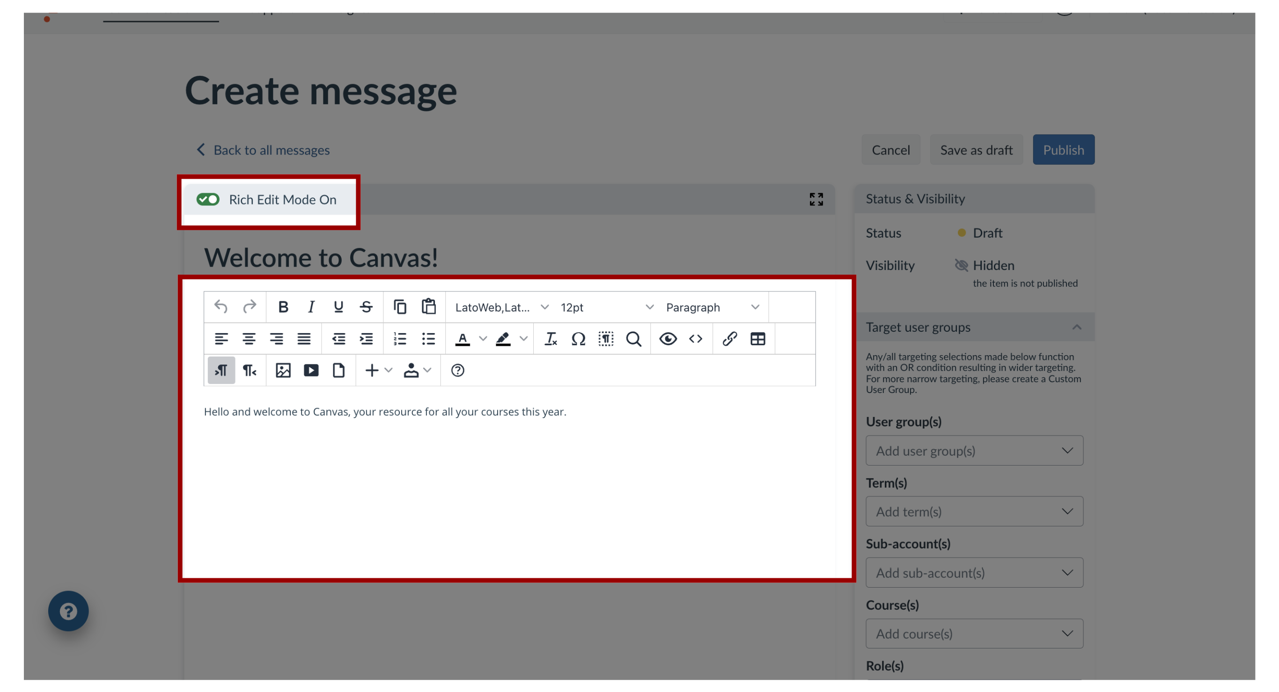Click the Copy icon
This screenshot has width=1279, height=692.
tap(400, 307)
